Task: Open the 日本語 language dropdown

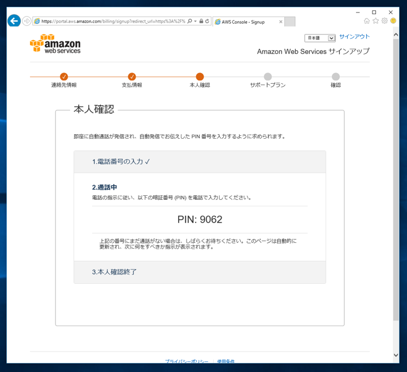Action: tap(320, 38)
